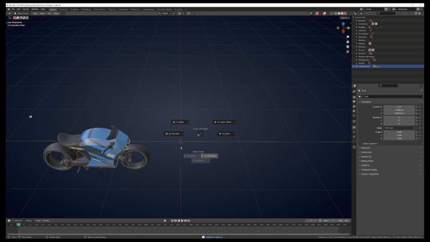Open the Global transform orientation dropdown
This screenshot has height=242, width=430.
[x=164, y=13]
